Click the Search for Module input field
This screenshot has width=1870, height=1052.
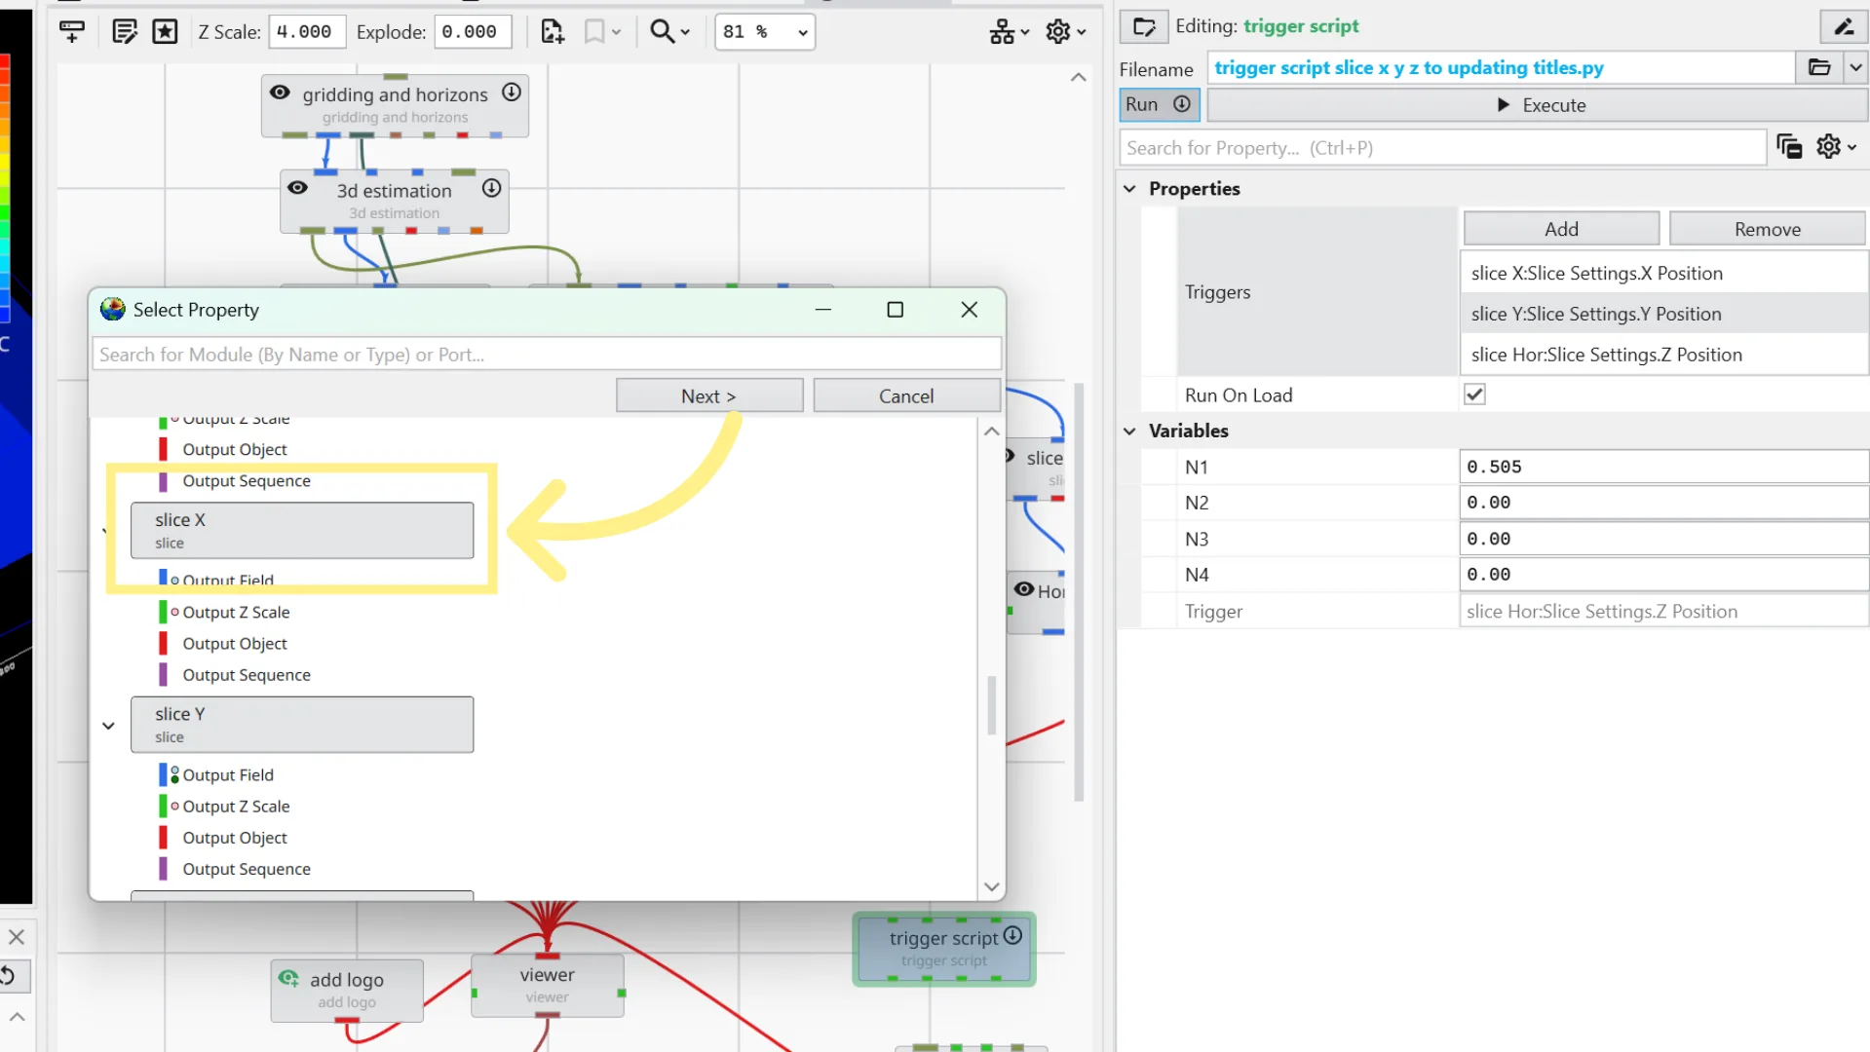pyautogui.click(x=547, y=355)
